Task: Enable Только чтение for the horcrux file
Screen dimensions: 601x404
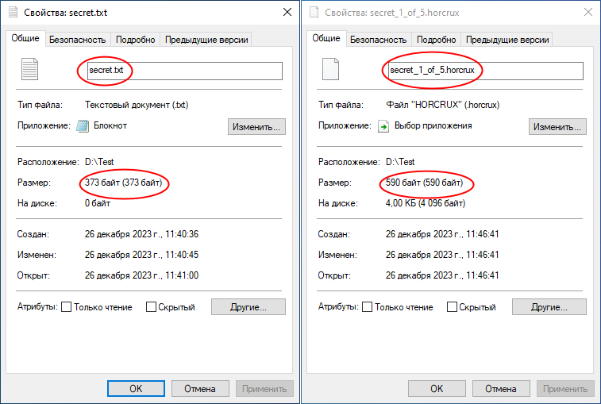Action: (368, 307)
